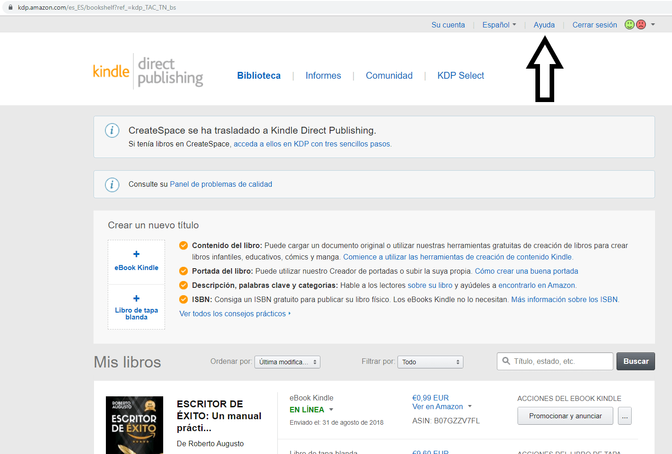
Task: Click the Kindle Direct Publishing logo
Action: [x=148, y=71]
